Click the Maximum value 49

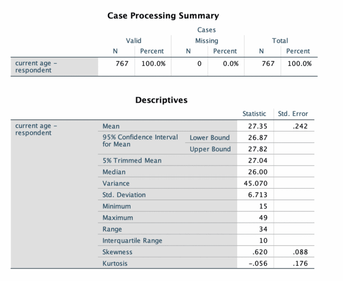pos(263,218)
